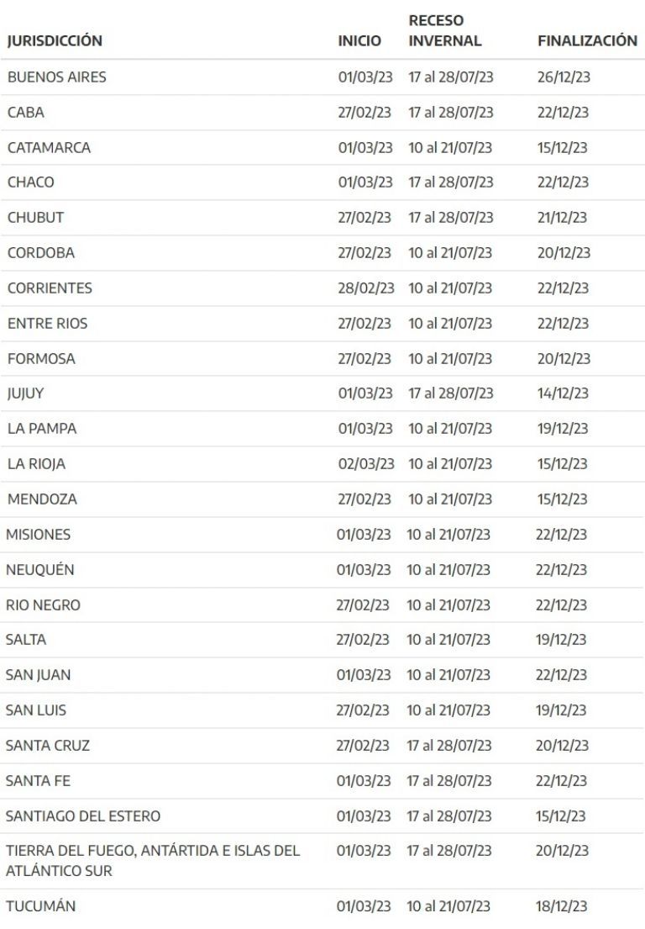
Task: Select the TIERRA DEL FUEGO jurisdiction text
Action: (x=153, y=861)
